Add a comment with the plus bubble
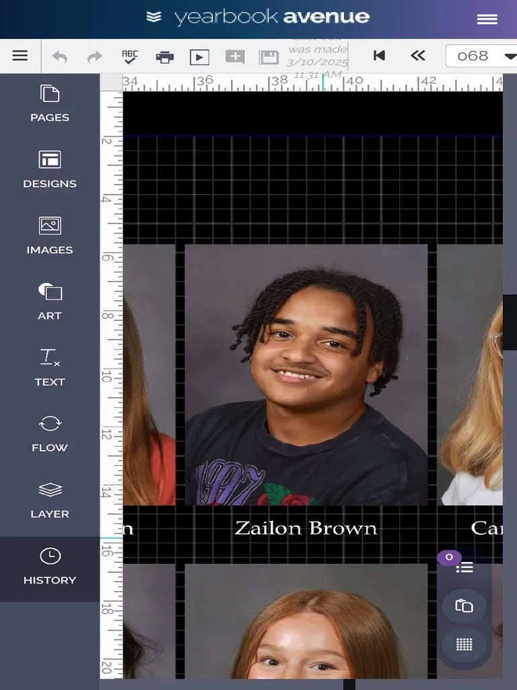The image size is (517, 690). 235,57
